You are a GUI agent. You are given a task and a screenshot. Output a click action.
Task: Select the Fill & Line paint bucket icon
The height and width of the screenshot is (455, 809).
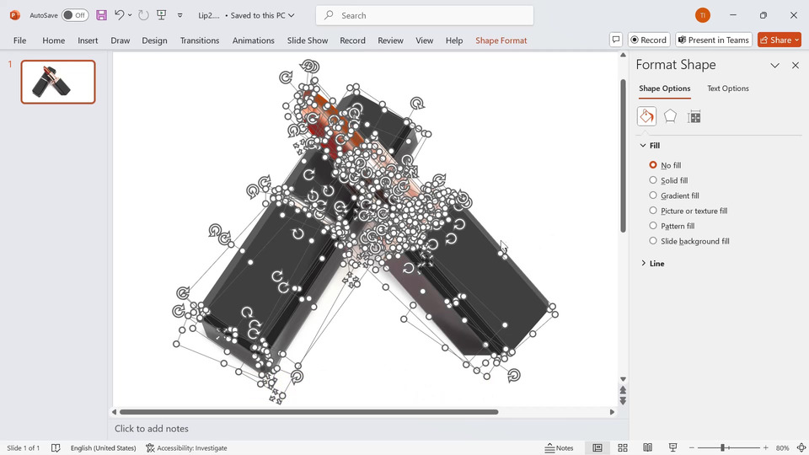646,116
